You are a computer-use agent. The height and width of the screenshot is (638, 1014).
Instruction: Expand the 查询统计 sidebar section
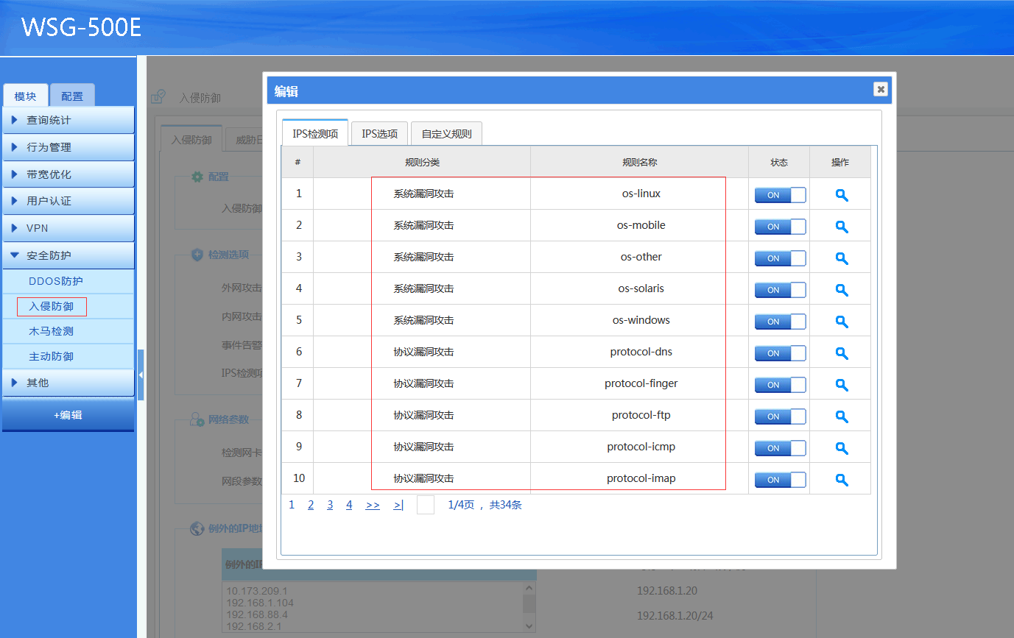click(68, 120)
